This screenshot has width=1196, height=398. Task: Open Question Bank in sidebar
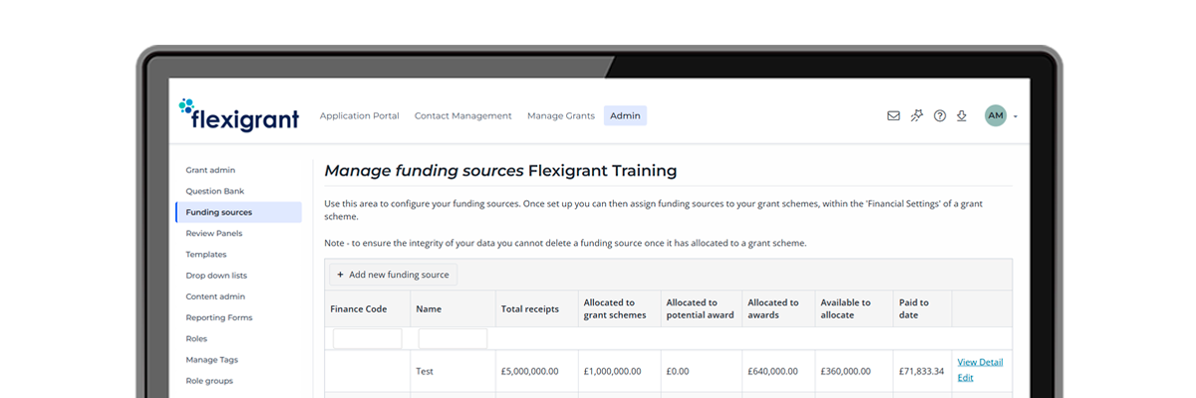[214, 191]
